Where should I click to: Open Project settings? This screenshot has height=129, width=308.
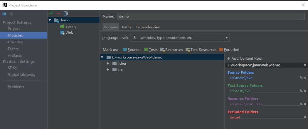tap(14, 29)
